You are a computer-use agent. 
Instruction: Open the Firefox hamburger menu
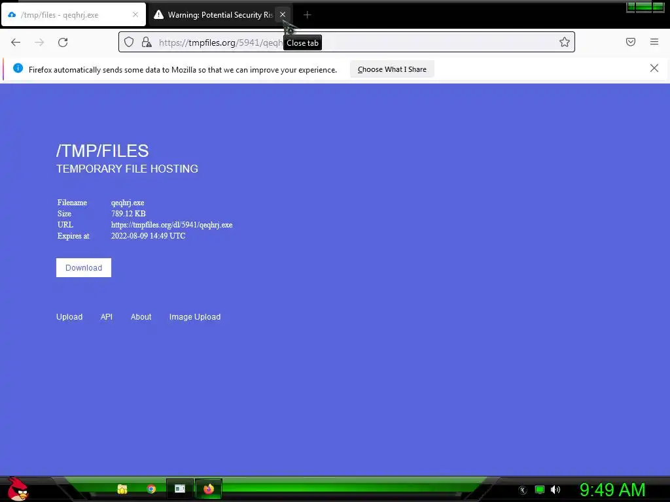(x=654, y=42)
